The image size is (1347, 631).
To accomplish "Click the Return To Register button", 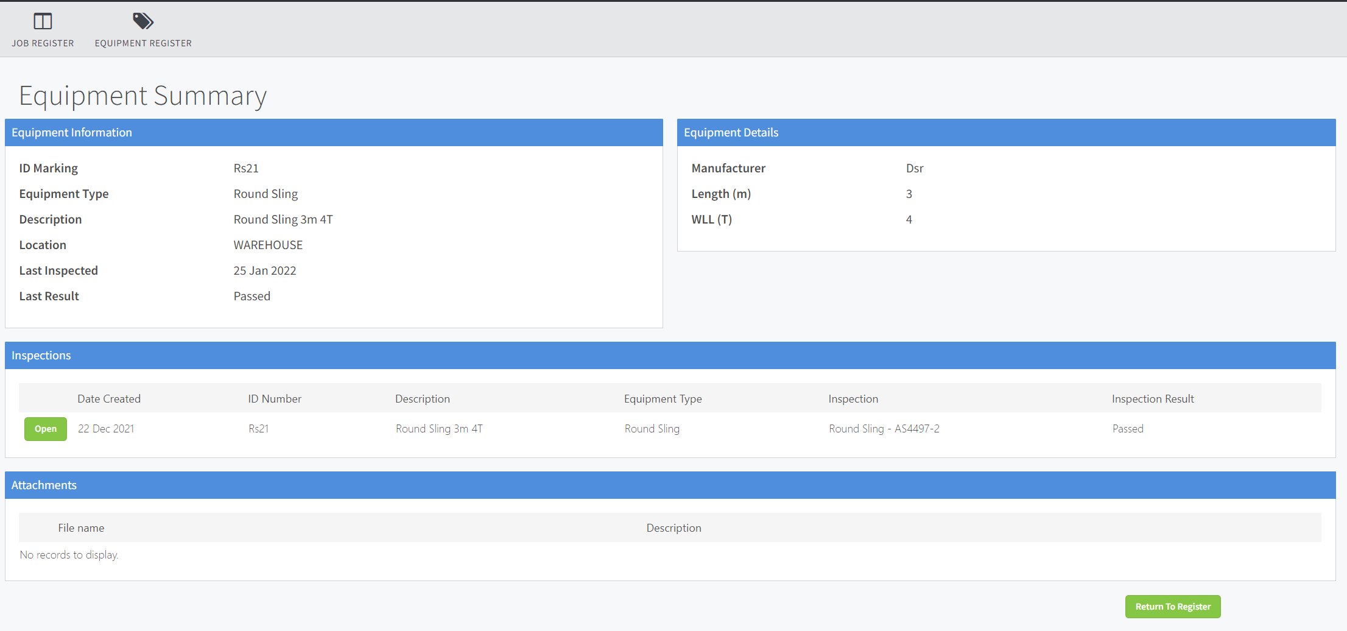I will tap(1173, 607).
